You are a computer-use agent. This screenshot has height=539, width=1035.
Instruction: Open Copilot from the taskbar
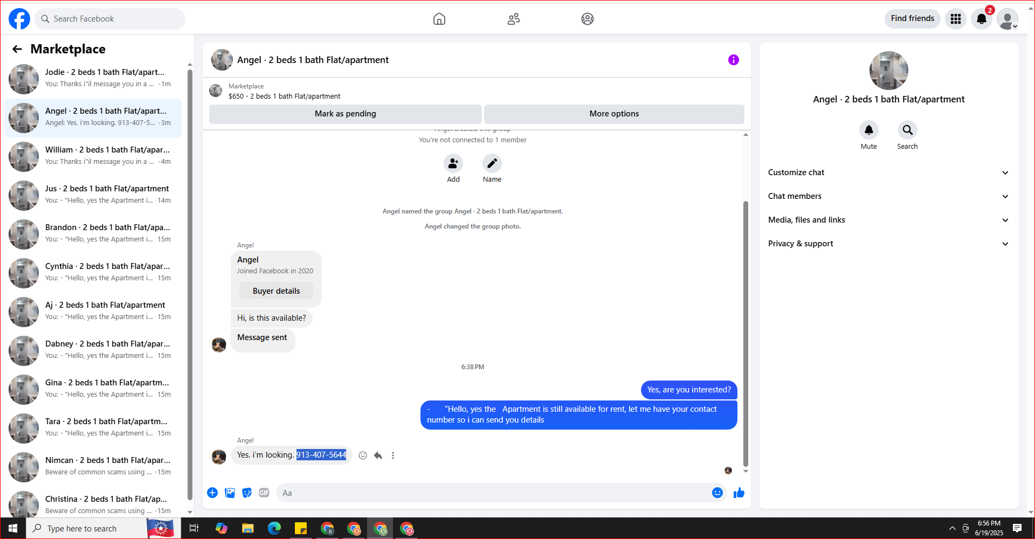[221, 528]
